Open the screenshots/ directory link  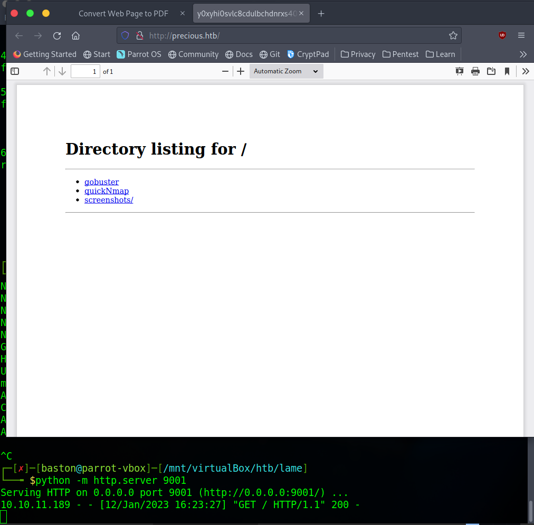tap(108, 199)
